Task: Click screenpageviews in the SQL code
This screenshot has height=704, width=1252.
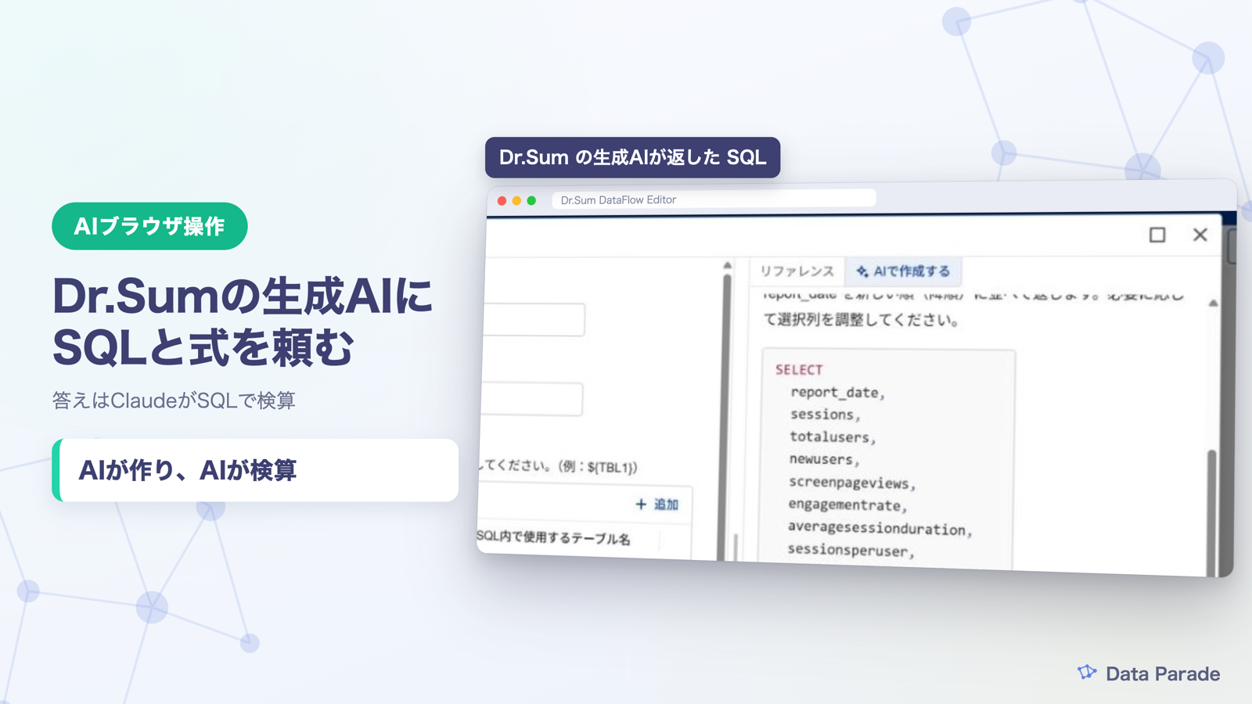Action: tap(849, 483)
